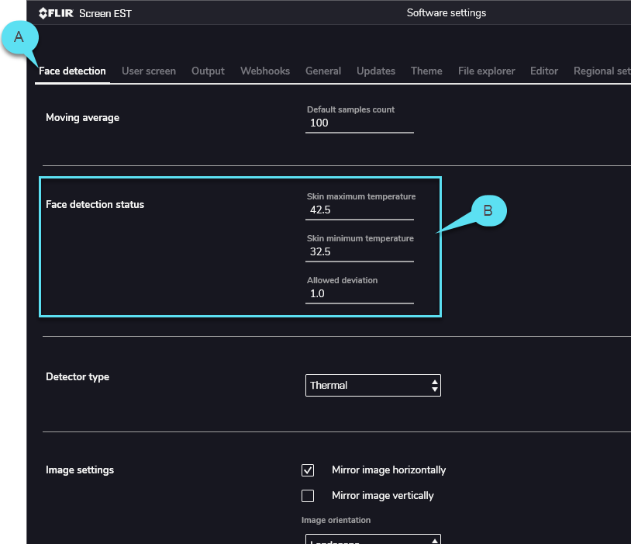This screenshot has width=631, height=544.
Task: Click the Allowed deviation input
Action: point(359,293)
